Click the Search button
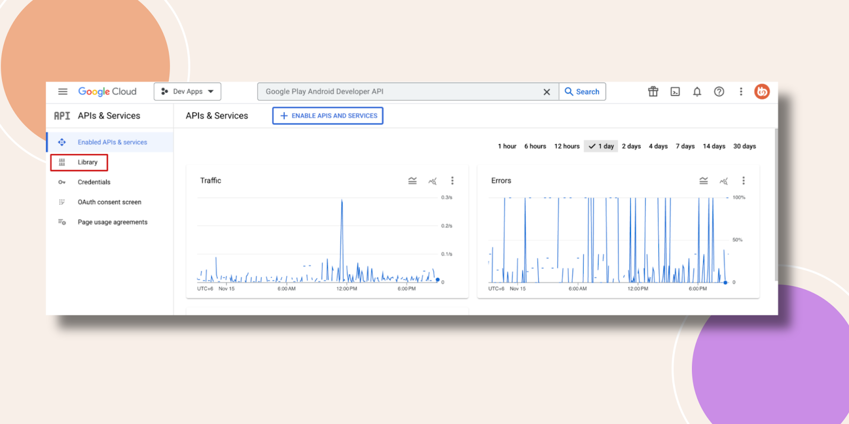This screenshot has height=424, width=849. [582, 92]
